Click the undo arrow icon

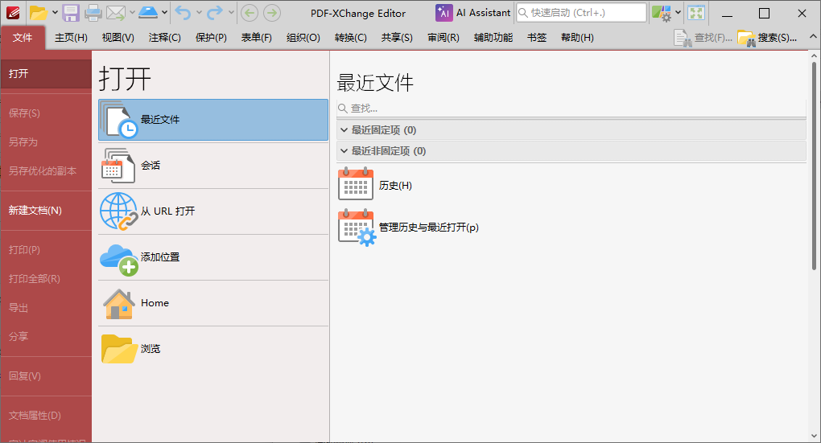(183, 13)
